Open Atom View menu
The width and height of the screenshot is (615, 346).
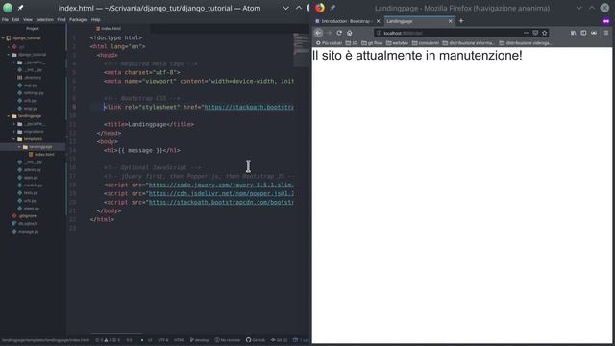tap(28, 19)
